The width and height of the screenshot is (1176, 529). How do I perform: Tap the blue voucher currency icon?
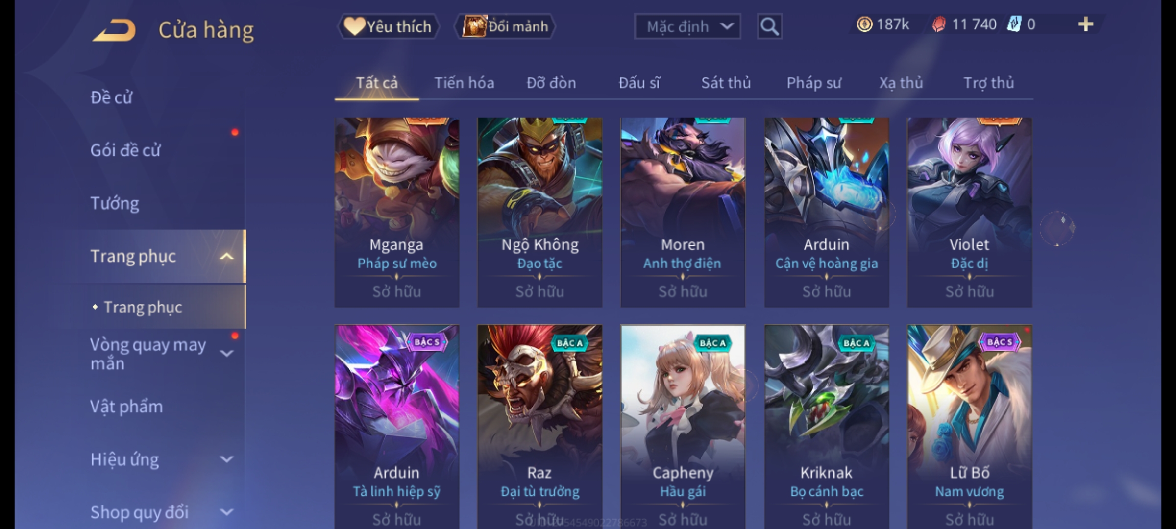point(1014,24)
